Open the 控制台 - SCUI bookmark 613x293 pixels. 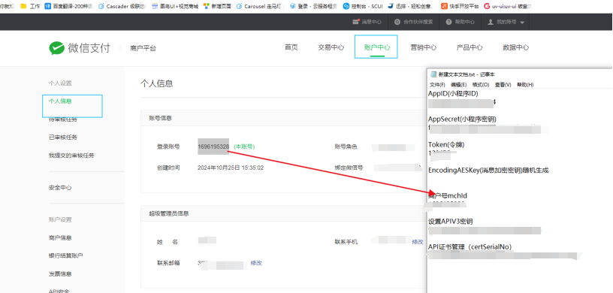363,6
